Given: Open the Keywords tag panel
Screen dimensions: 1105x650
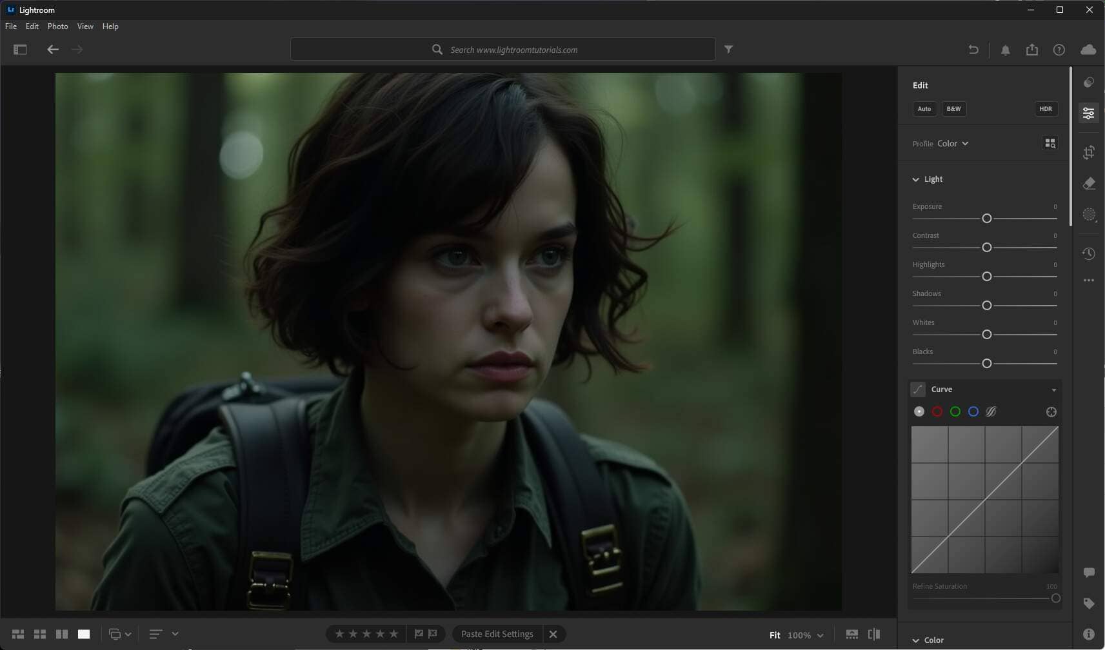Looking at the screenshot, I should (1089, 604).
